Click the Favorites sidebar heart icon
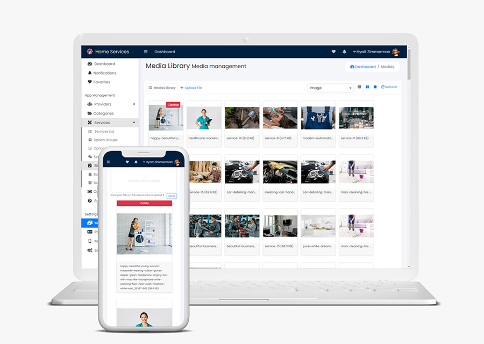This screenshot has height=344, width=484. tap(90, 82)
